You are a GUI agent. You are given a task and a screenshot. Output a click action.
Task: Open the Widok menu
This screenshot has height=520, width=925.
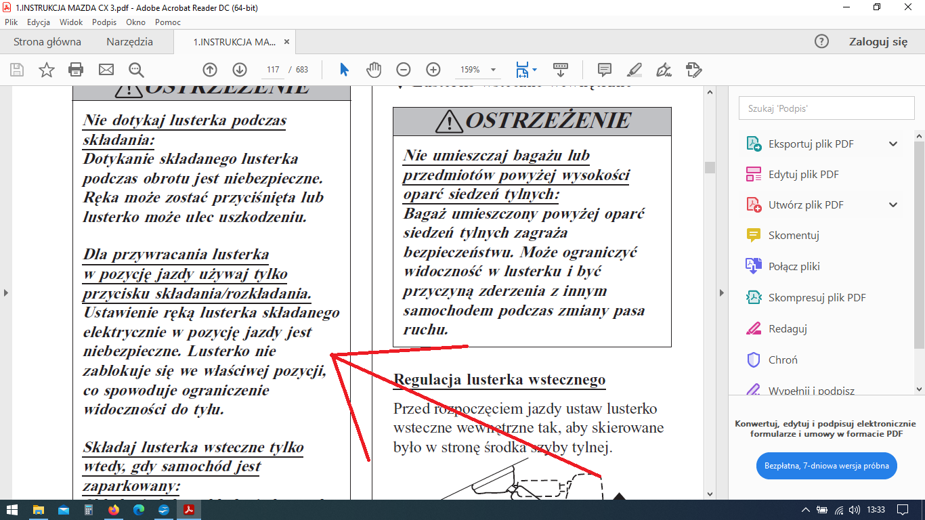[71, 22]
